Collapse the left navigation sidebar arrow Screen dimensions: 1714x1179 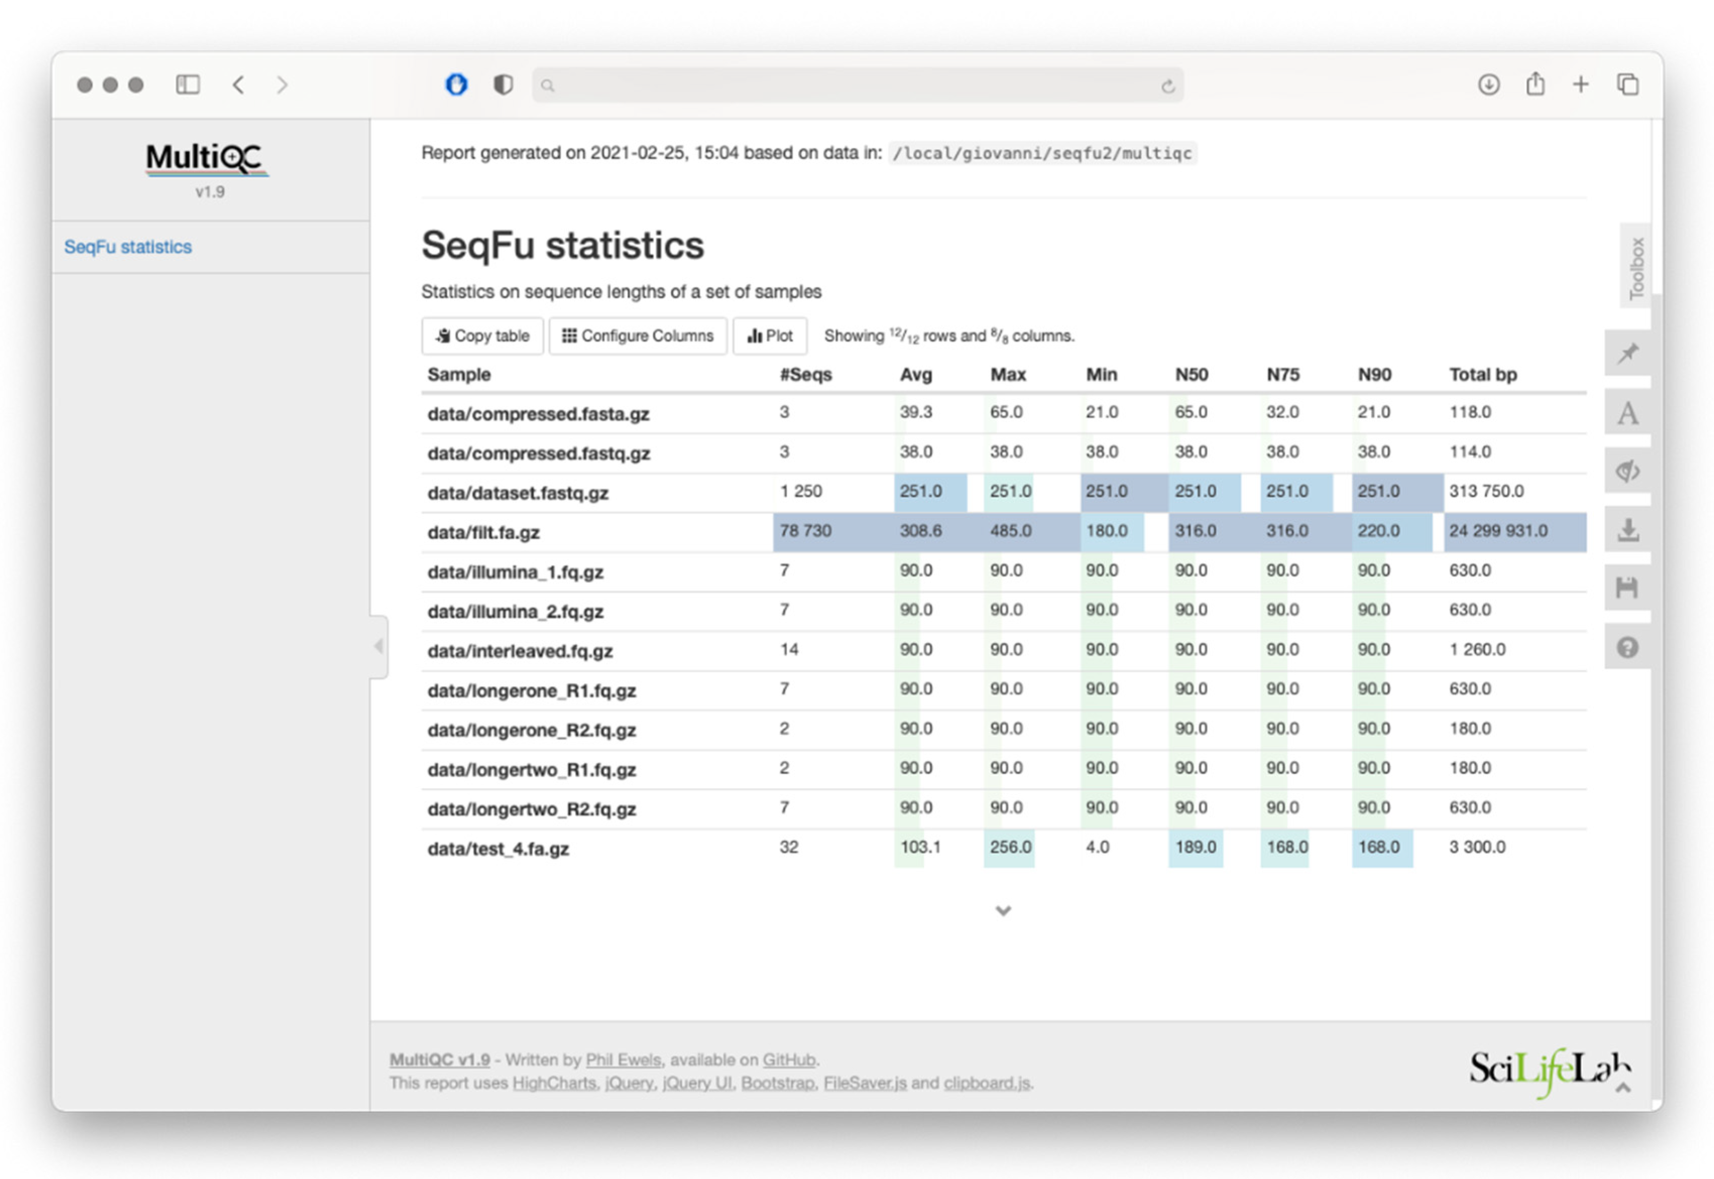[x=378, y=646]
